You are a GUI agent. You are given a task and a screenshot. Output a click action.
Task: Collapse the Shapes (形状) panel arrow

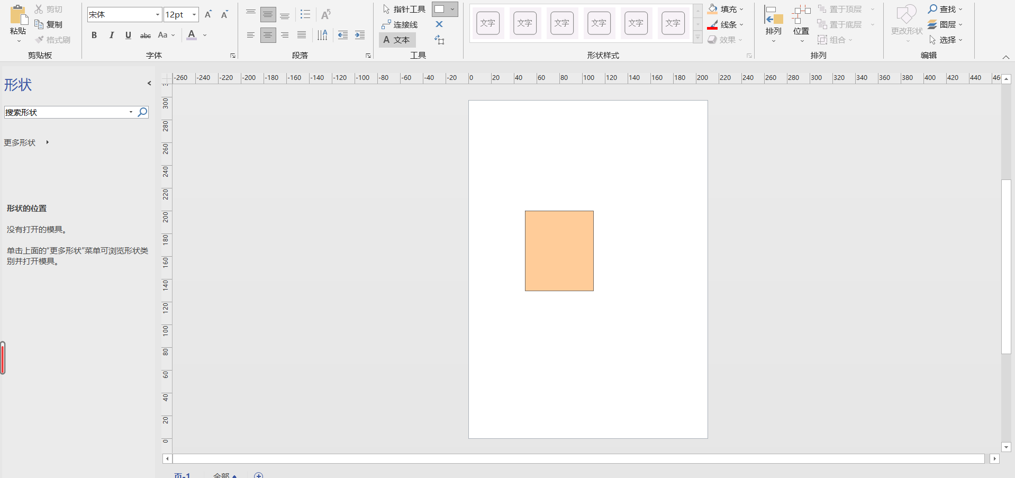click(x=149, y=83)
